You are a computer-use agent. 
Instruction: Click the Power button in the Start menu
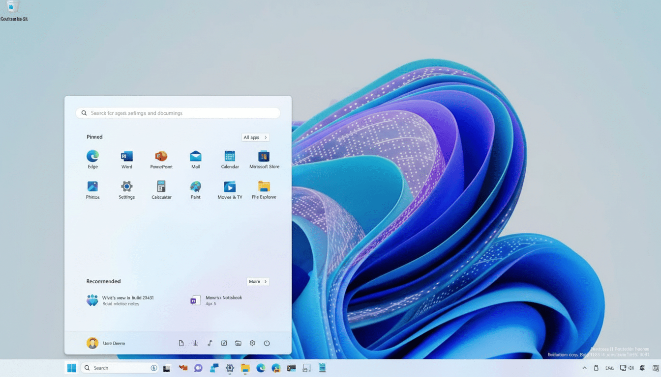[267, 343]
